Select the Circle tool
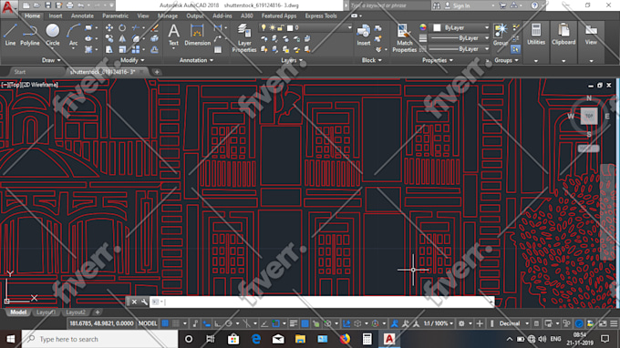This screenshot has width=620, height=348. coord(53,35)
